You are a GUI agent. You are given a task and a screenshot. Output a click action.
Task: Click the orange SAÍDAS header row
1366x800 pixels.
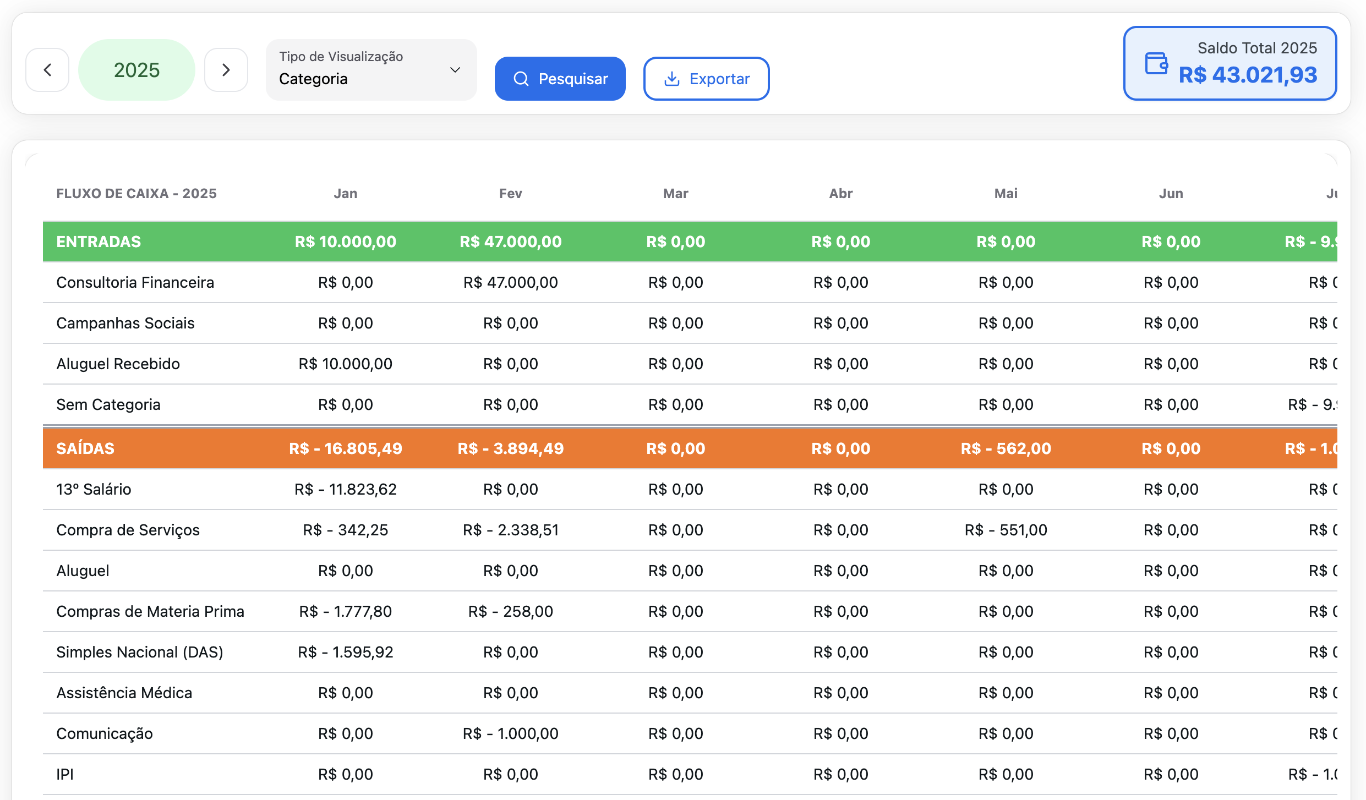[x=85, y=448]
